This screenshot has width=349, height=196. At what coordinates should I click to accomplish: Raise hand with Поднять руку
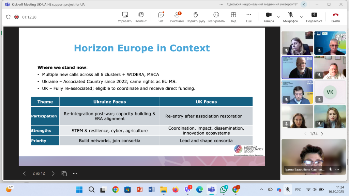click(x=196, y=17)
